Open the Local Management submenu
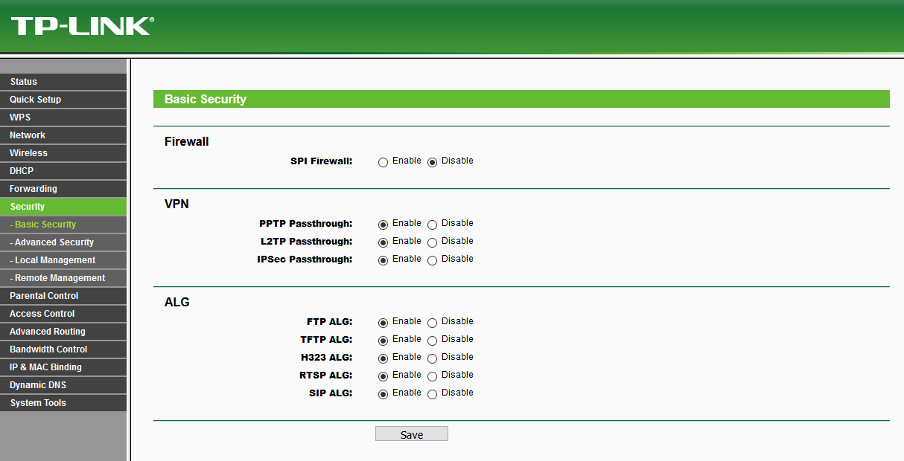 point(63,260)
